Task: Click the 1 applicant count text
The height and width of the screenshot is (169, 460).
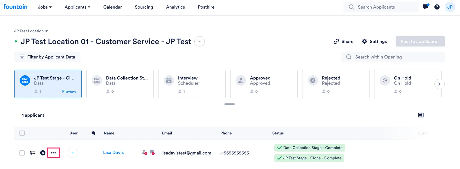Action: (33, 115)
